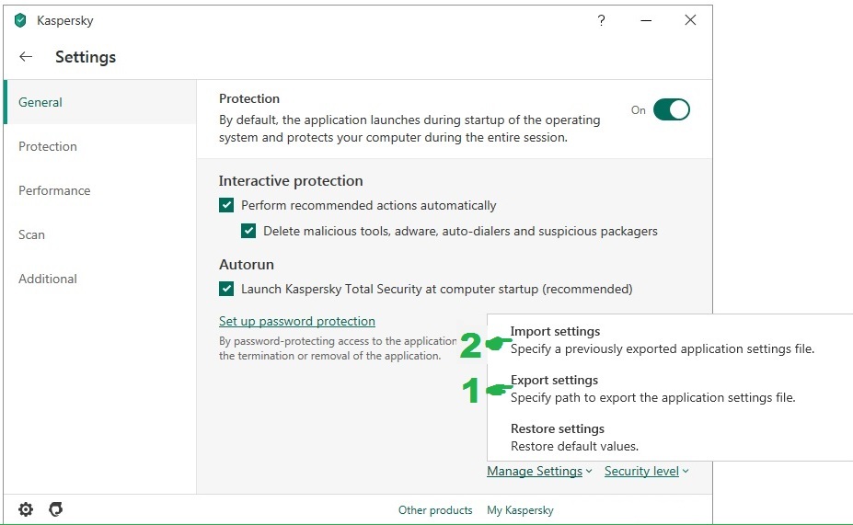Expand the Manage Settings dropdown
Image resolution: width=853 pixels, height=525 pixels.
click(539, 471)
